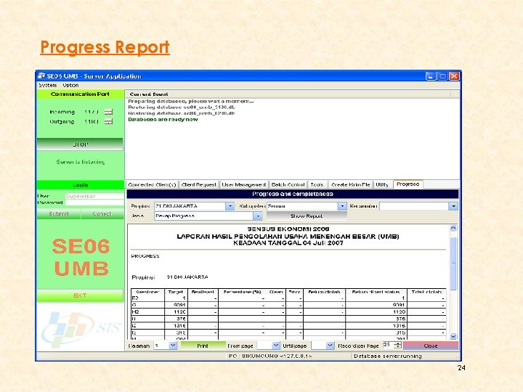Switch to Tools tab
The height and width of the screenshot is (392, 523).
[317, 184]
